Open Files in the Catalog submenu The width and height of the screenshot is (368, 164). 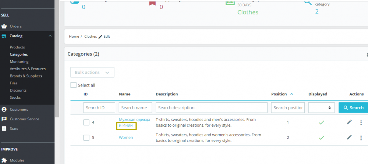pyautogui.click(x=14, y=83)
